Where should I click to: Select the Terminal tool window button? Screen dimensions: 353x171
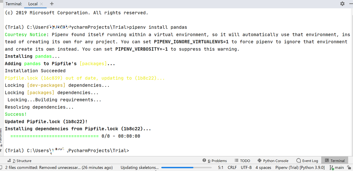tap(334, 161)
